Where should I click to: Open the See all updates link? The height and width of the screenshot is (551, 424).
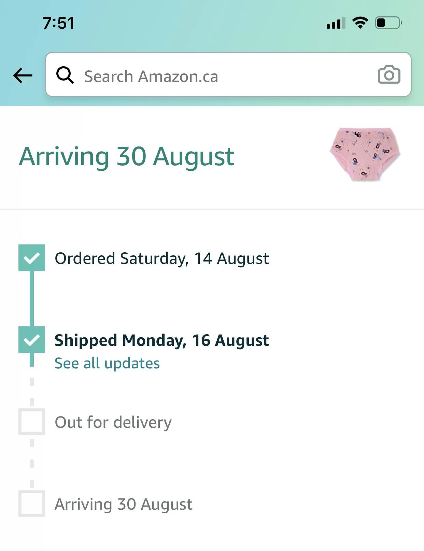tap(107, 363)
